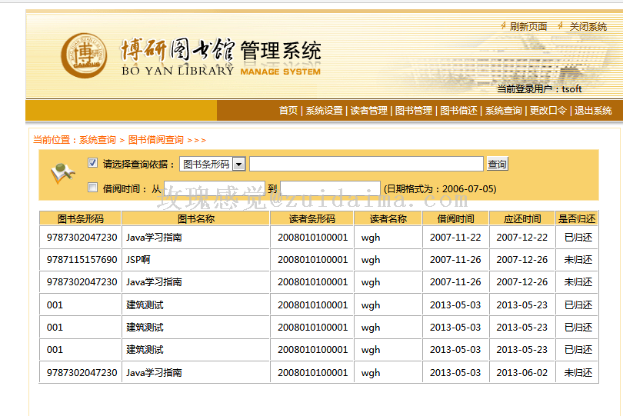623x416 pixels.
Task: Open the 图书管理 menu
Action: point(414,111)
